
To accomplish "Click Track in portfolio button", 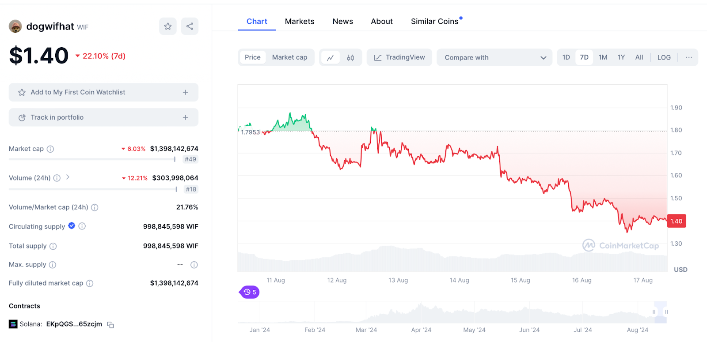I will click(x=103, y=117).
